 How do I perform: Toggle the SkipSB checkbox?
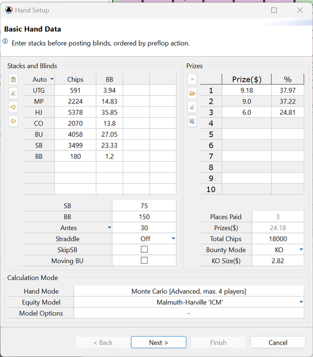click(144, 249)
